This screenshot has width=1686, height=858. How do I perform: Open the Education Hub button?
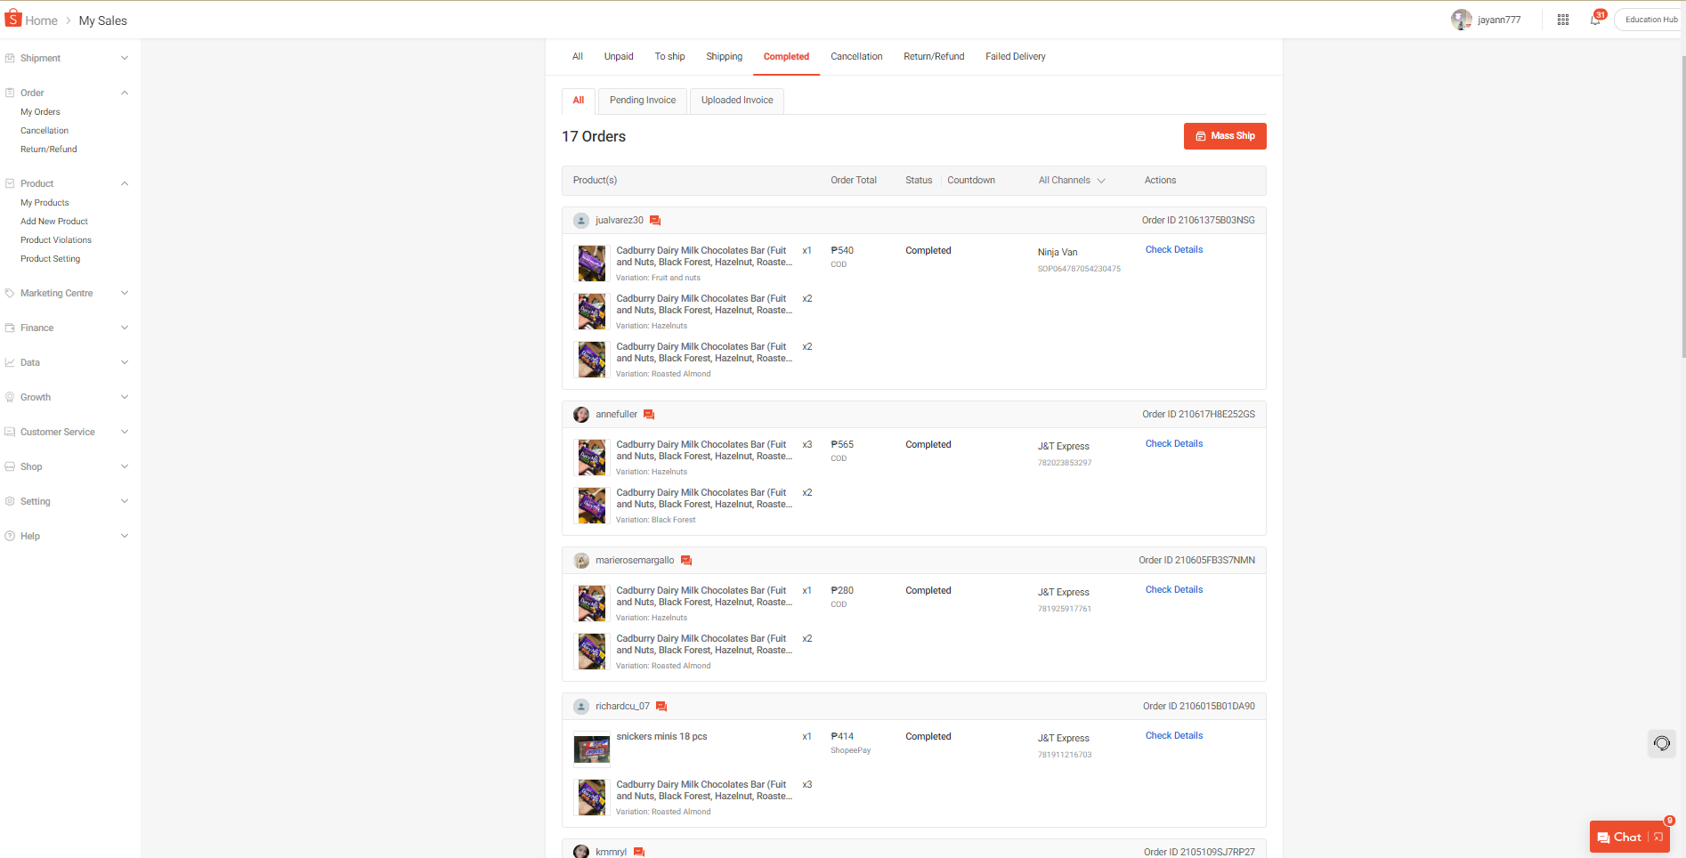click(x=1650, y=20)
